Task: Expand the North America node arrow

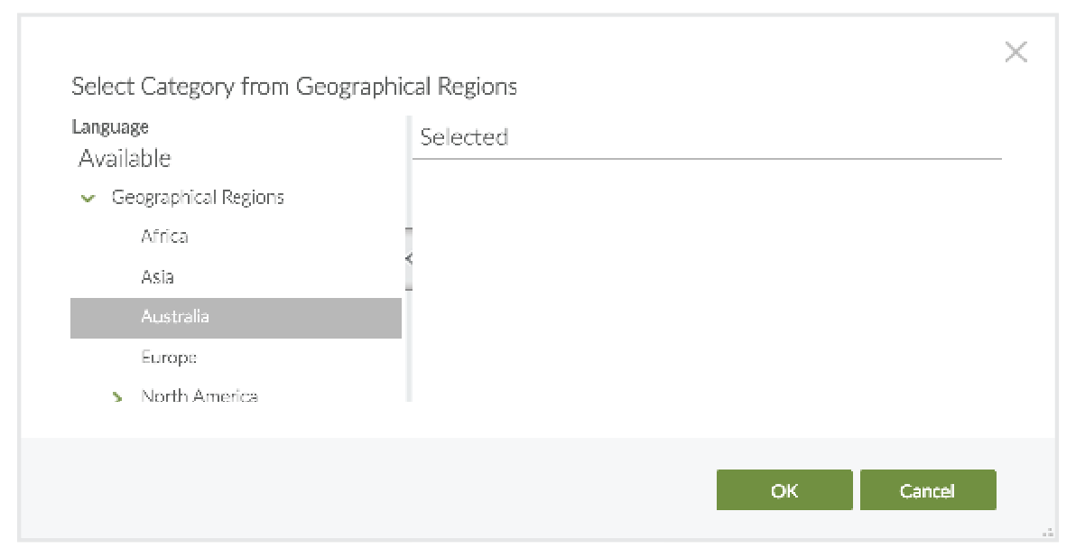Action: 116,396
